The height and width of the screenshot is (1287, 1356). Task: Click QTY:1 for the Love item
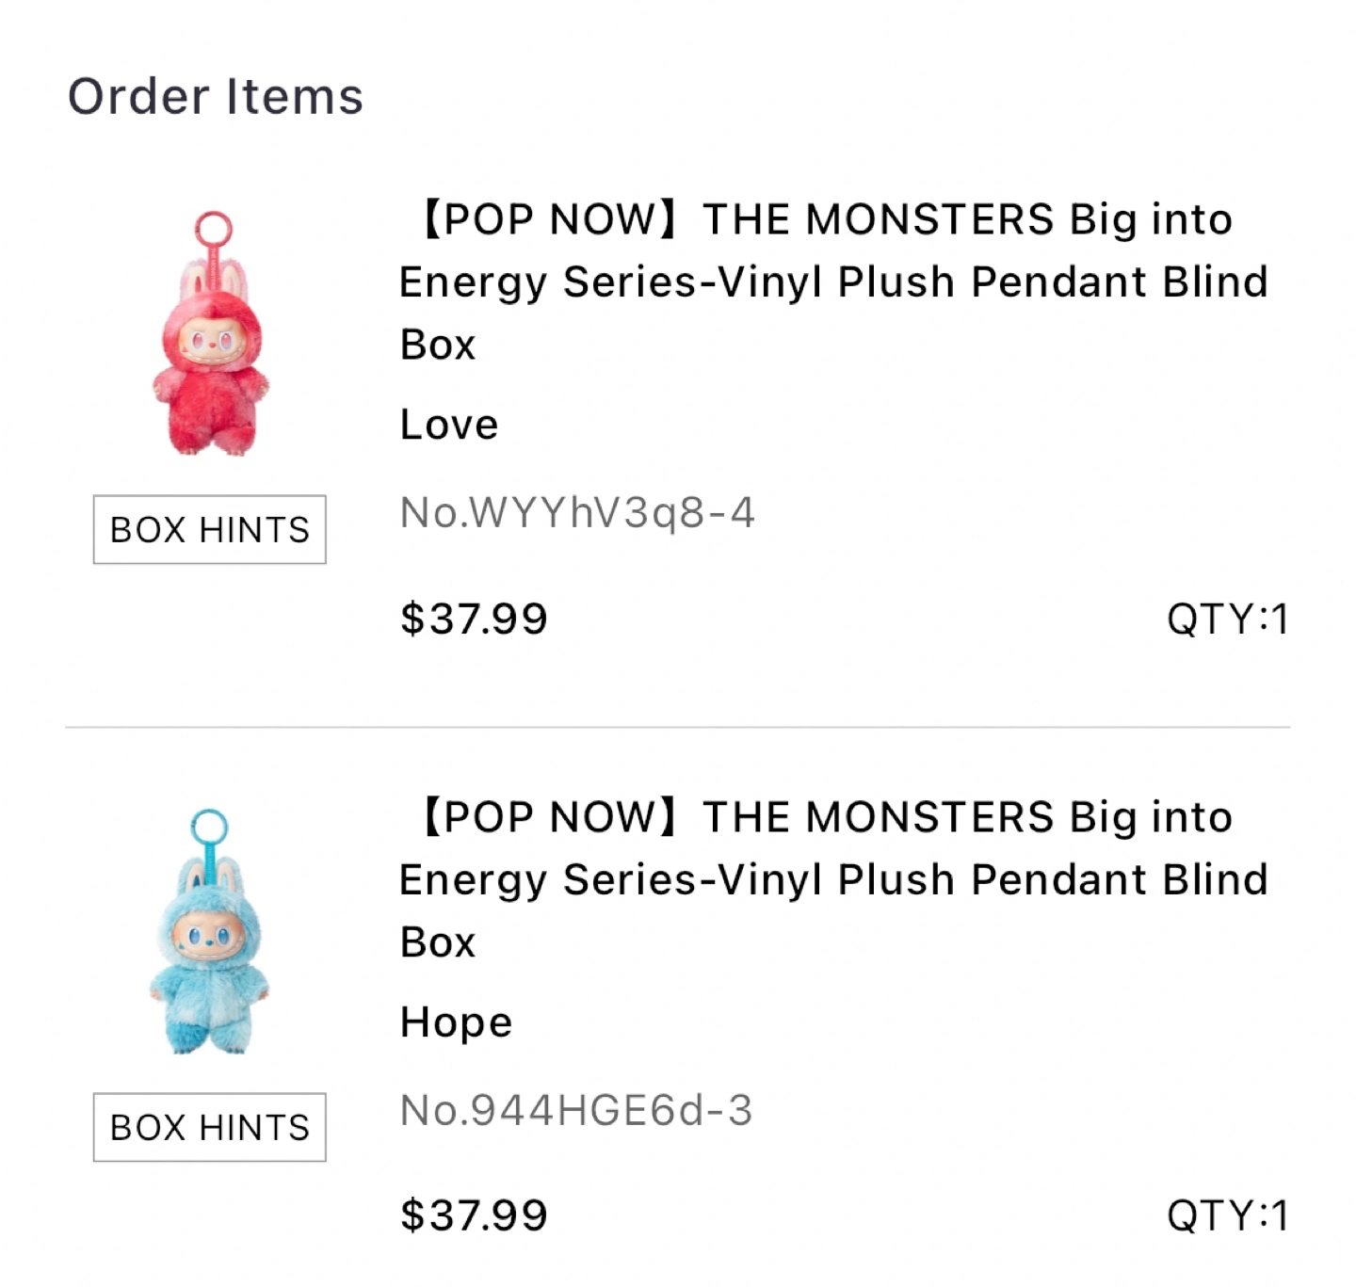click(x=1227, y=619)
